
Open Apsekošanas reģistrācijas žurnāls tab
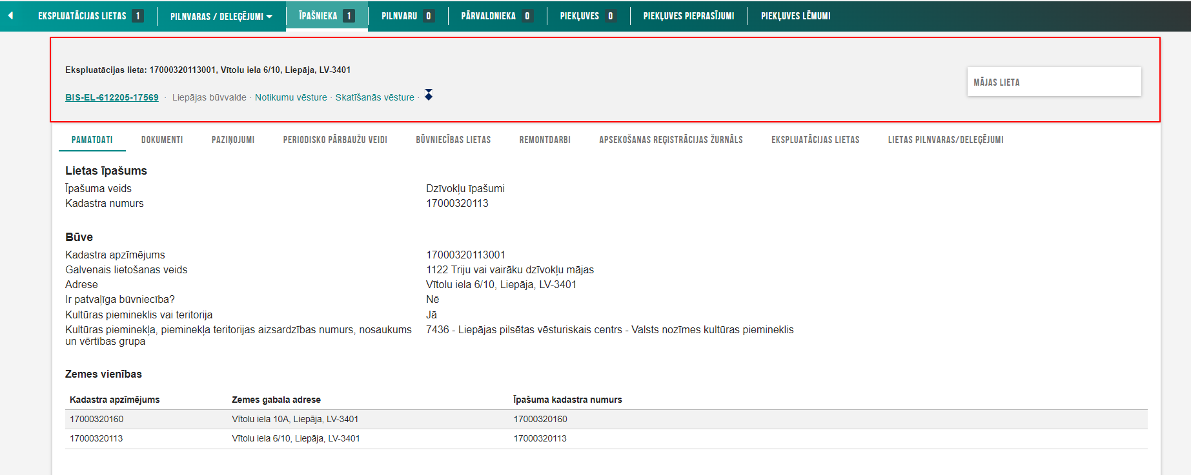[671, 139]
